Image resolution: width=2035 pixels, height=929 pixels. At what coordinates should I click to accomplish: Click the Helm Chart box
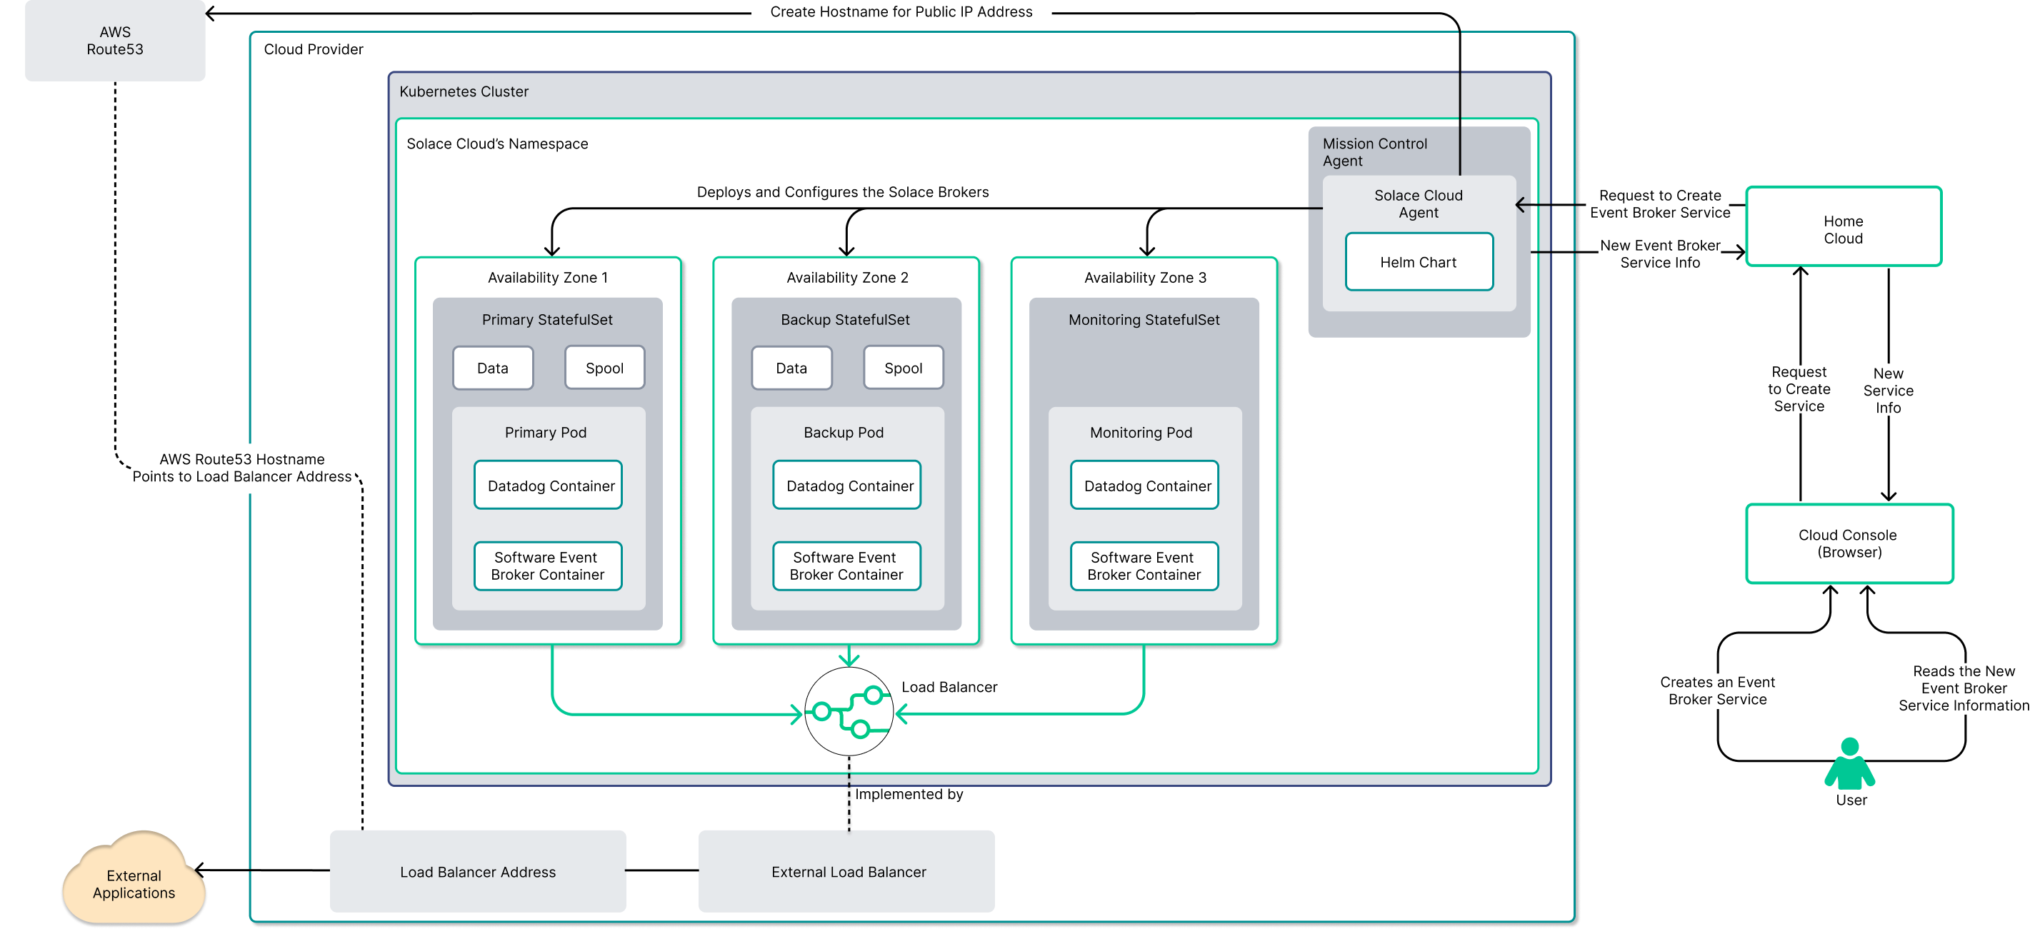click(x=1419, y=262)
